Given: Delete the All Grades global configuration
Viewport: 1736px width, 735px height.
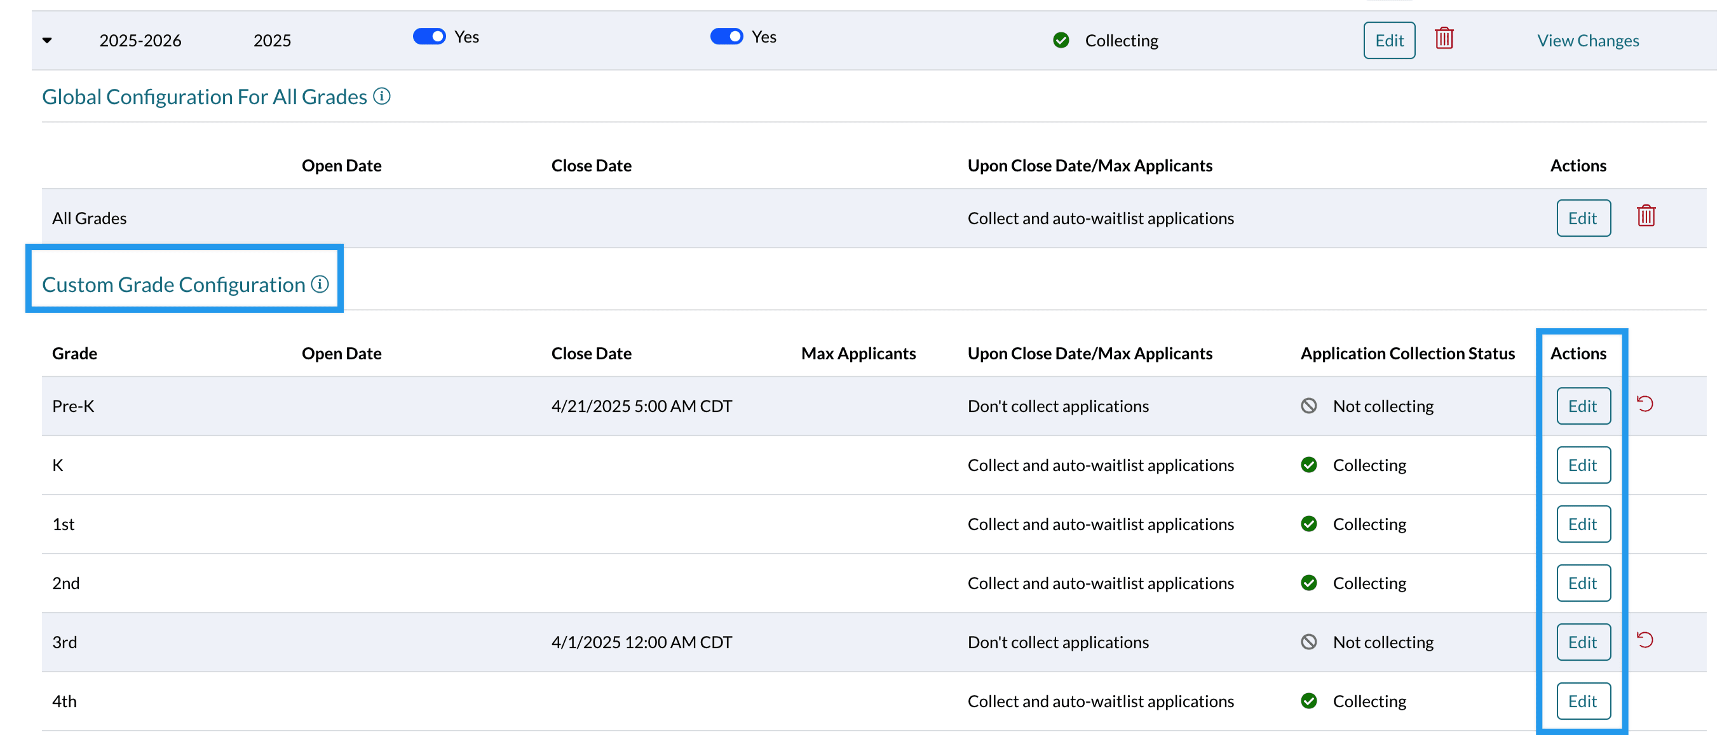Looking at the screenshot, I should click(1646, 216).
